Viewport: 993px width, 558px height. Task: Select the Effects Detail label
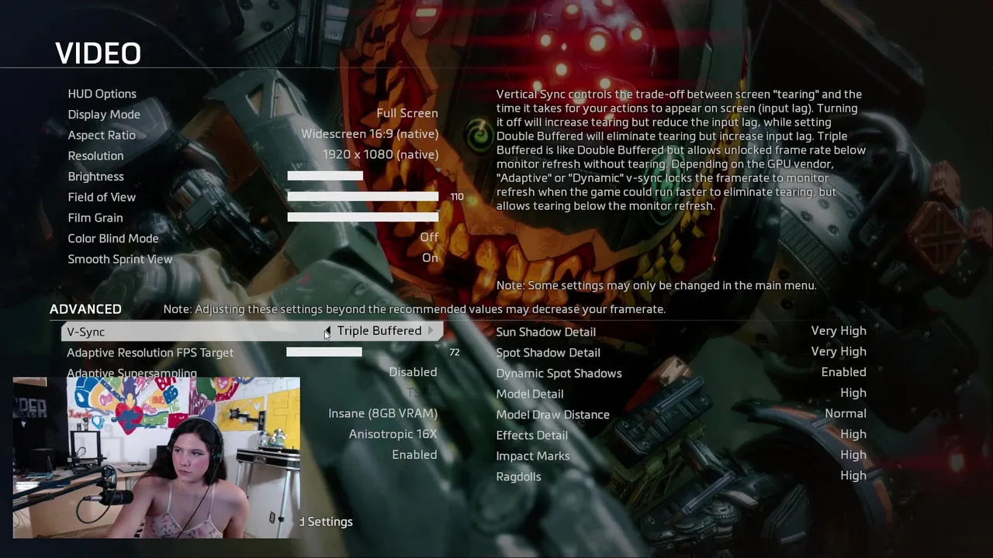pyautogui.click(x=532, y=436)
